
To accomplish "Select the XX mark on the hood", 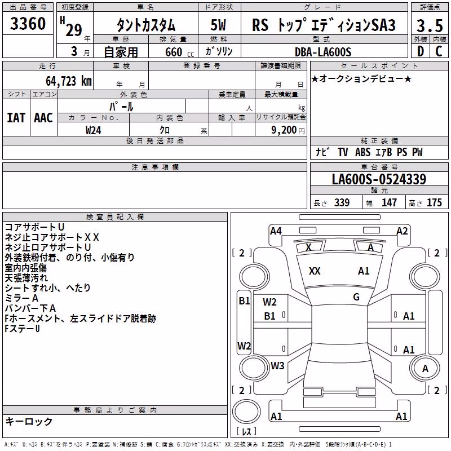I will [315, 271].
